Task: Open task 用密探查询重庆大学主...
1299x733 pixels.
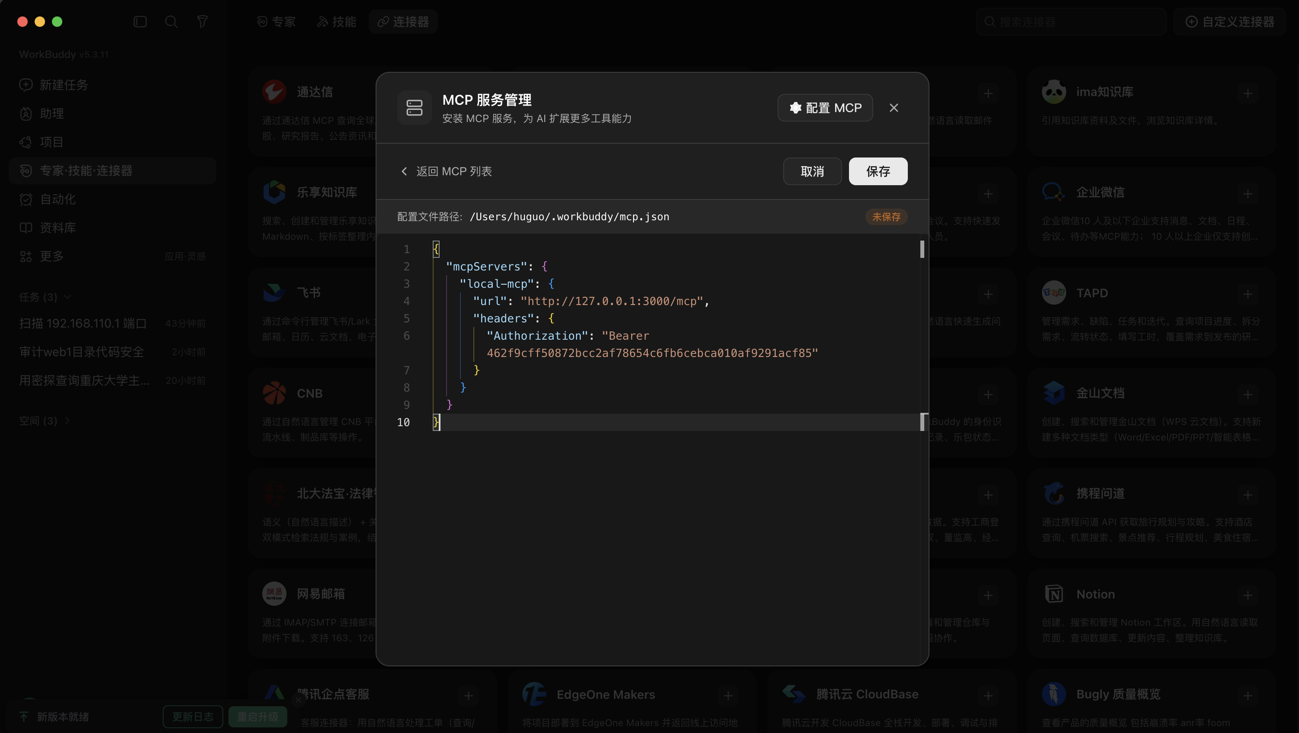Action: coord(113,380)
